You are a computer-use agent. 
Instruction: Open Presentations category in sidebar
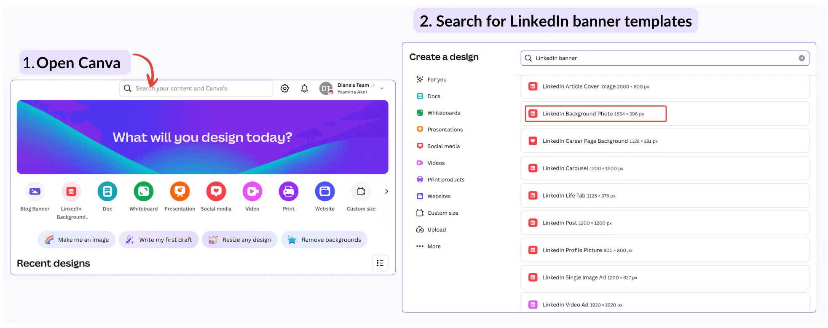coord(439,130)
